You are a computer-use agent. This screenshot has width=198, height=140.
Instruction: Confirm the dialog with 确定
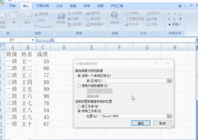[x=141, y=123]
